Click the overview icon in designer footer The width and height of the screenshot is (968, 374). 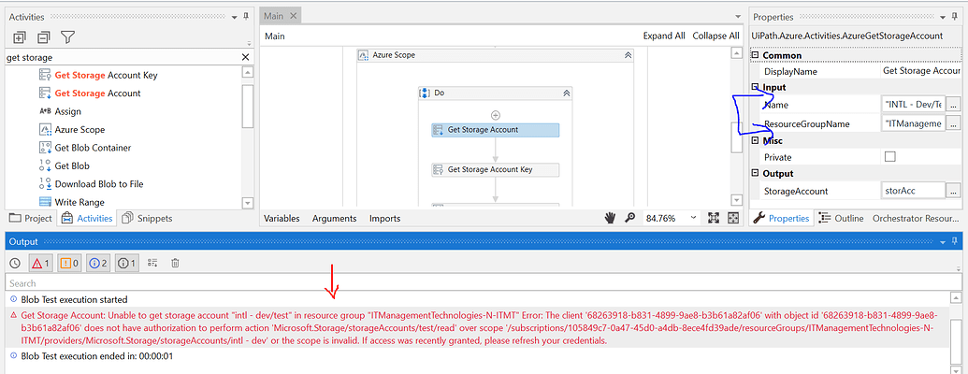click(x=733, y=218)
